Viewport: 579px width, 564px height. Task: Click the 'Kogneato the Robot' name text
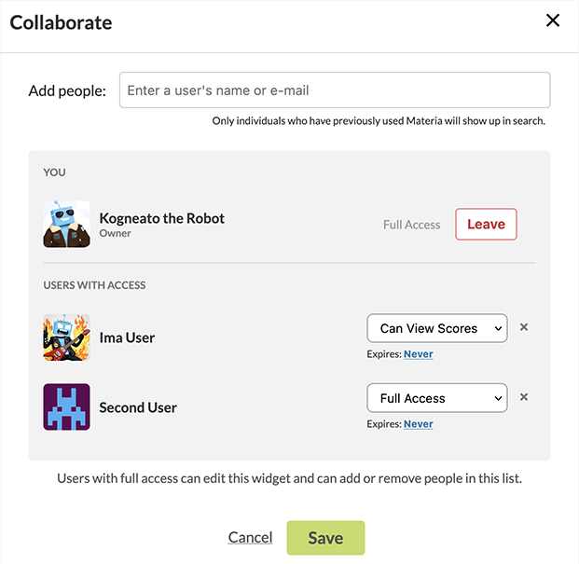pyautogui.click(x=161, y=218)
